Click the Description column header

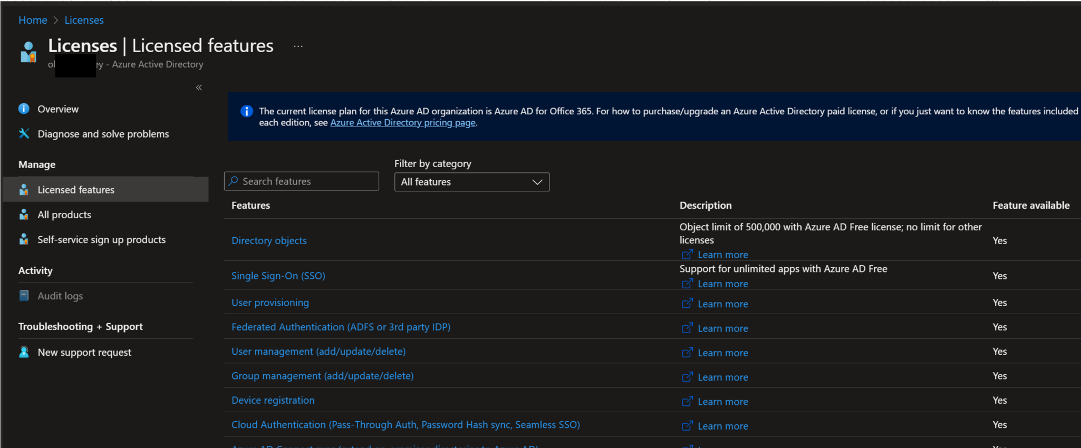(x=706, y=205)
